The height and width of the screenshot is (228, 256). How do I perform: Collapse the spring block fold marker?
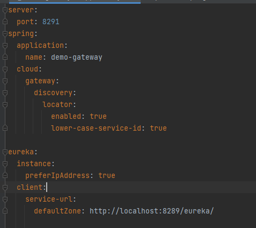click(x=5, y=34)
